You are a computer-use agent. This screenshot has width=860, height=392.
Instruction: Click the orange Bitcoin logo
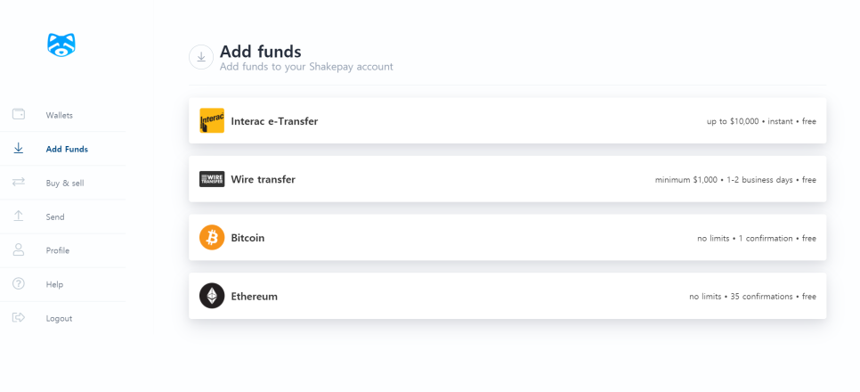pyautogui.click(x=212, y=238)
